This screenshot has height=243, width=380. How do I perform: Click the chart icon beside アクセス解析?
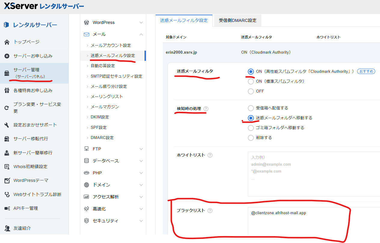tap(87, 197)
